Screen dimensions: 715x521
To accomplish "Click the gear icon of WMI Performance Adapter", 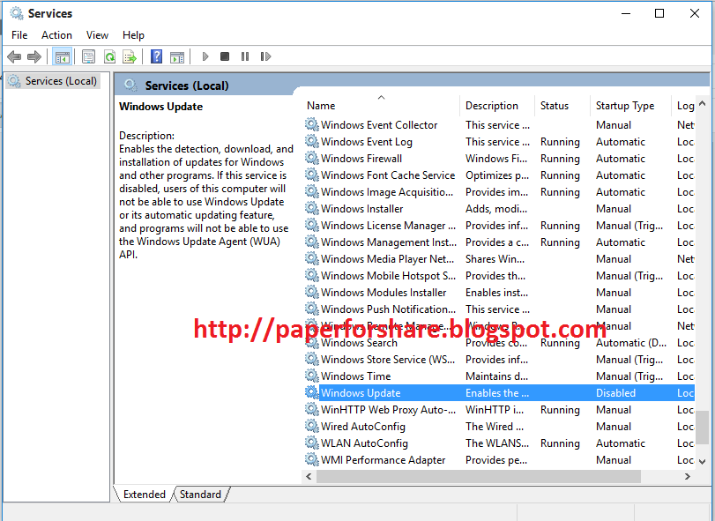I will (312, 459).
